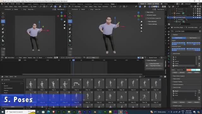Click Copy Pose As Asset button
Image resolution: width=202 pixels, height=114 pixels.
pos(155,66)
